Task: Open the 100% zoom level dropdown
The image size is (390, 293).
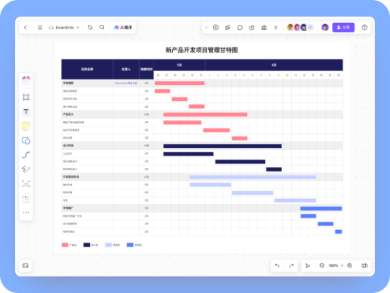Action: 336,265
